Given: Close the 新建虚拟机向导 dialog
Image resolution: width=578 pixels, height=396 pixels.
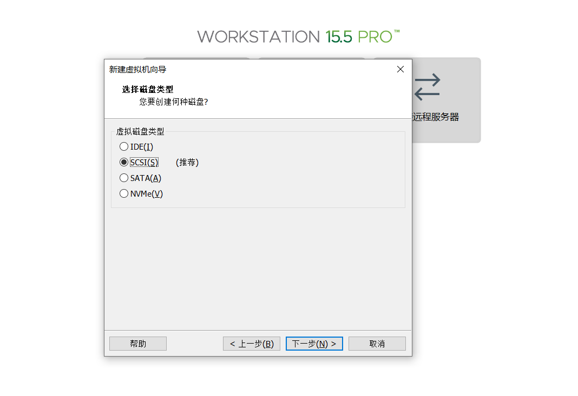Looking at the screenshot, I should (x=400, y=69).
